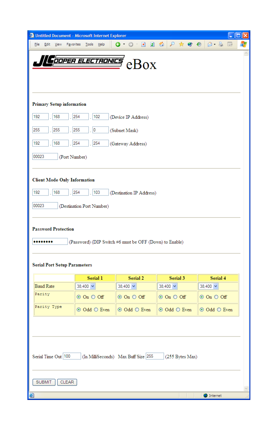The image size is (278, 430).
Task: Click the Back navigation arrow icon
Action: pos(118,44)
